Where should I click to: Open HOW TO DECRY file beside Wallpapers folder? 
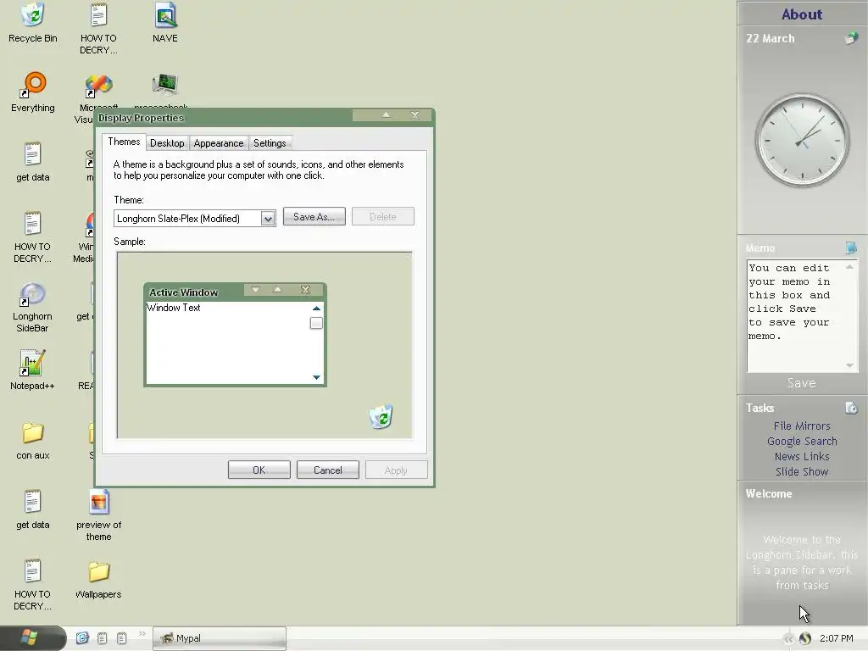coord(33,585)
